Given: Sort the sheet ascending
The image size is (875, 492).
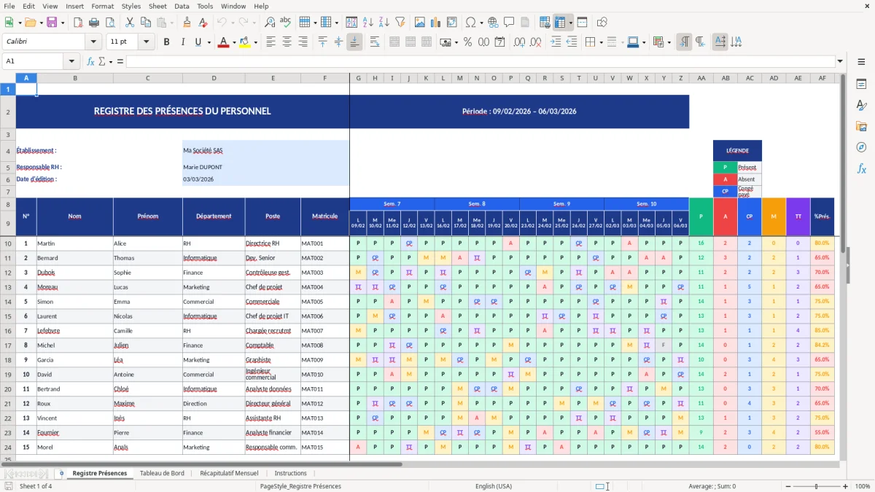Looking at the screenshot, I should (368, 22).
